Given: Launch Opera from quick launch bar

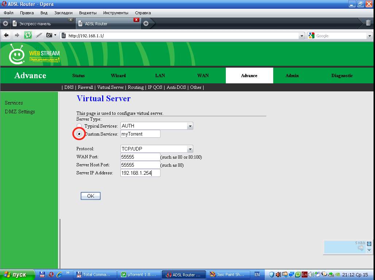Looking at the screenshot, I should [51, 275].
